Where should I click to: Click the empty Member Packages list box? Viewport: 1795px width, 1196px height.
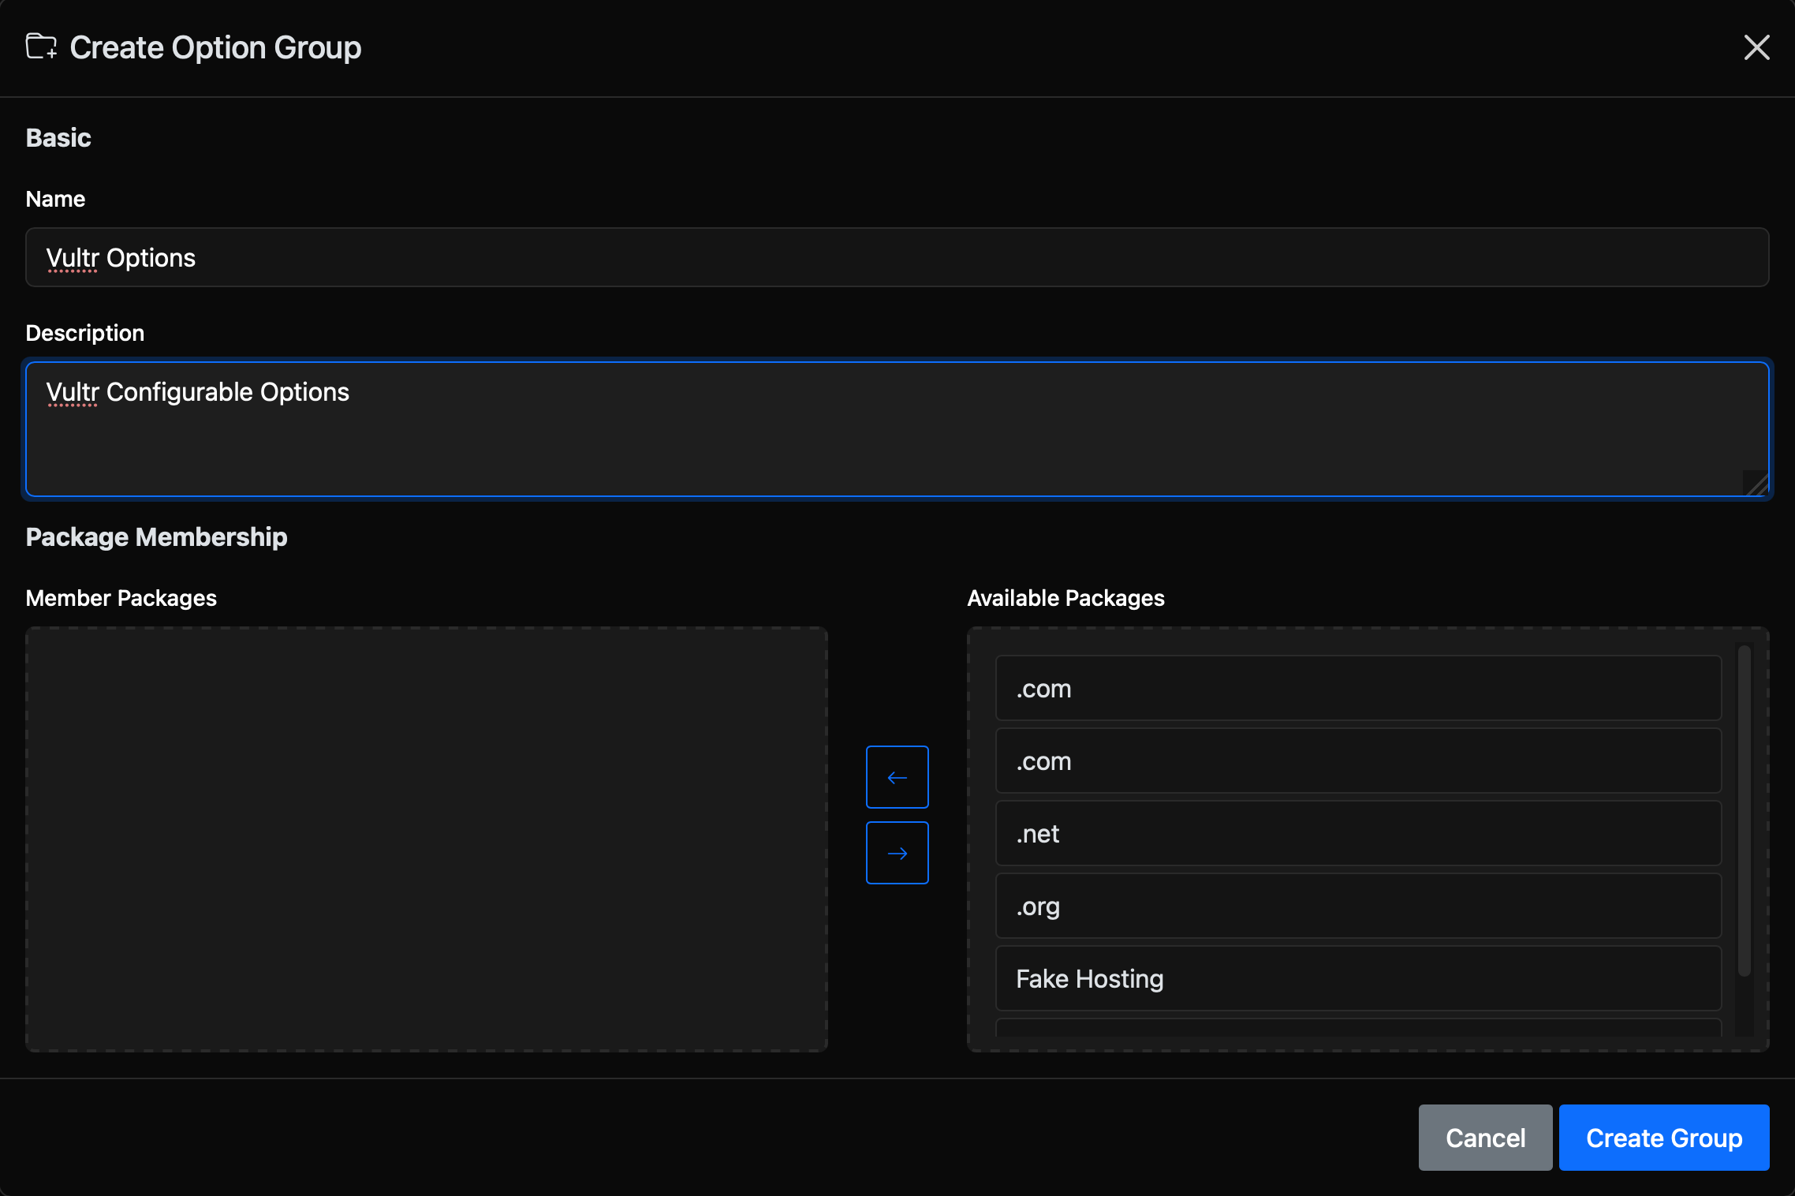click(427, 839)
